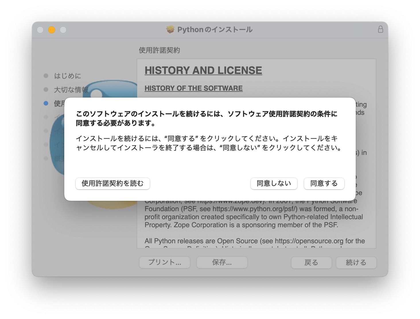Open 使用許諾契約を読む to read the license
Screen dimensions: 420x319
(x=112, y=184)
